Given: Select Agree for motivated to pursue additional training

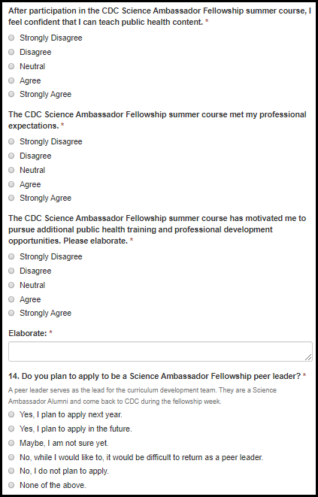Looking at the screenshot, I should pyautogui.click(x=11, y=299).
